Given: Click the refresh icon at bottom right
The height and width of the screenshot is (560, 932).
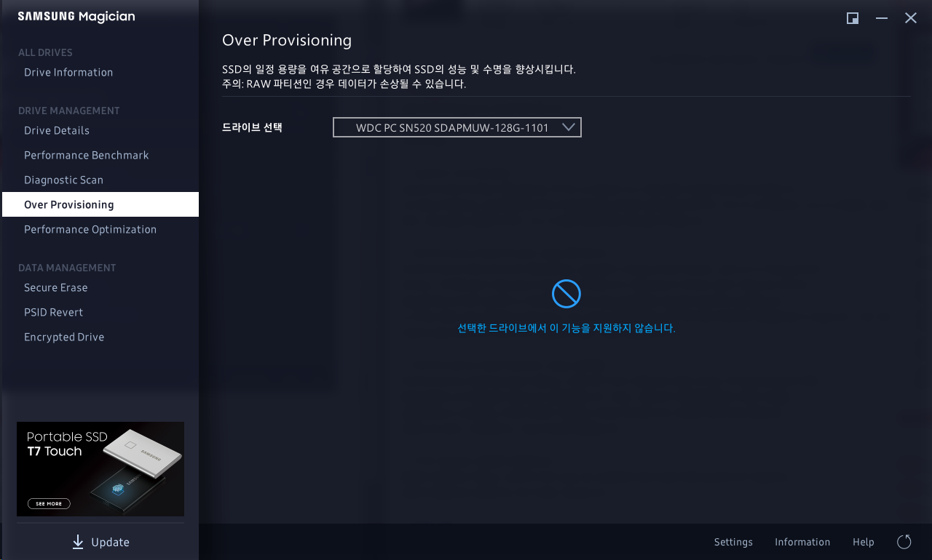Looking at the screenshot, I should (x=904, y=542).
